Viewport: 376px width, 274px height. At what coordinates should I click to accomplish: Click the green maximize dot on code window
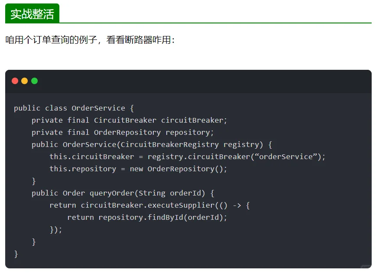point(34,81)
